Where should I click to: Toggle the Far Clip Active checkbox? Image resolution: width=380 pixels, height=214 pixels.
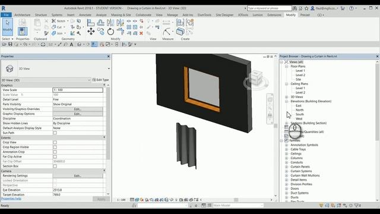[55, 156]
